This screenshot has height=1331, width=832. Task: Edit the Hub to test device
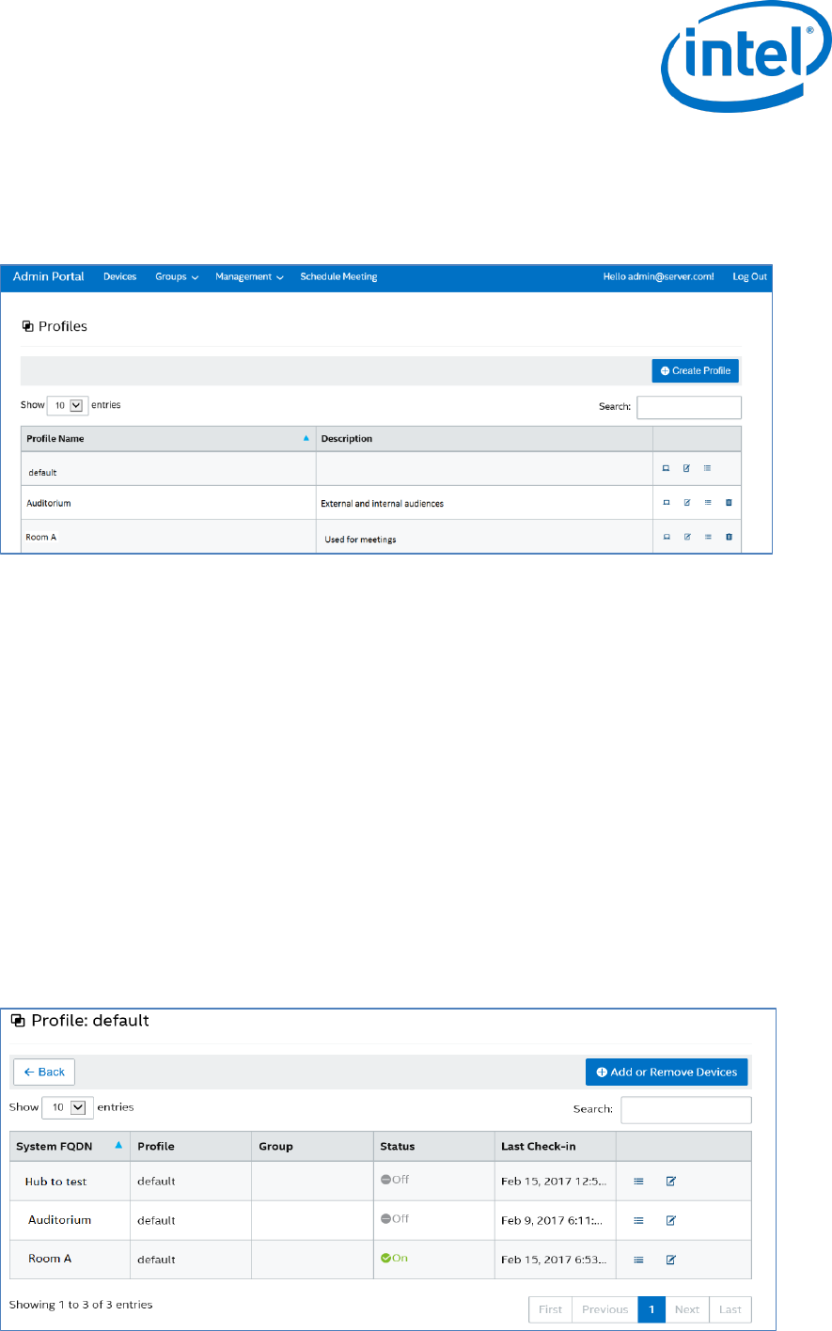point(671,1182)
